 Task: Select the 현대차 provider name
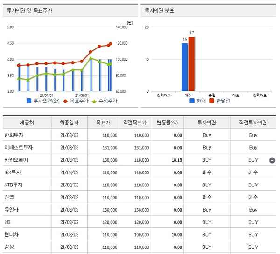[11, 234]
